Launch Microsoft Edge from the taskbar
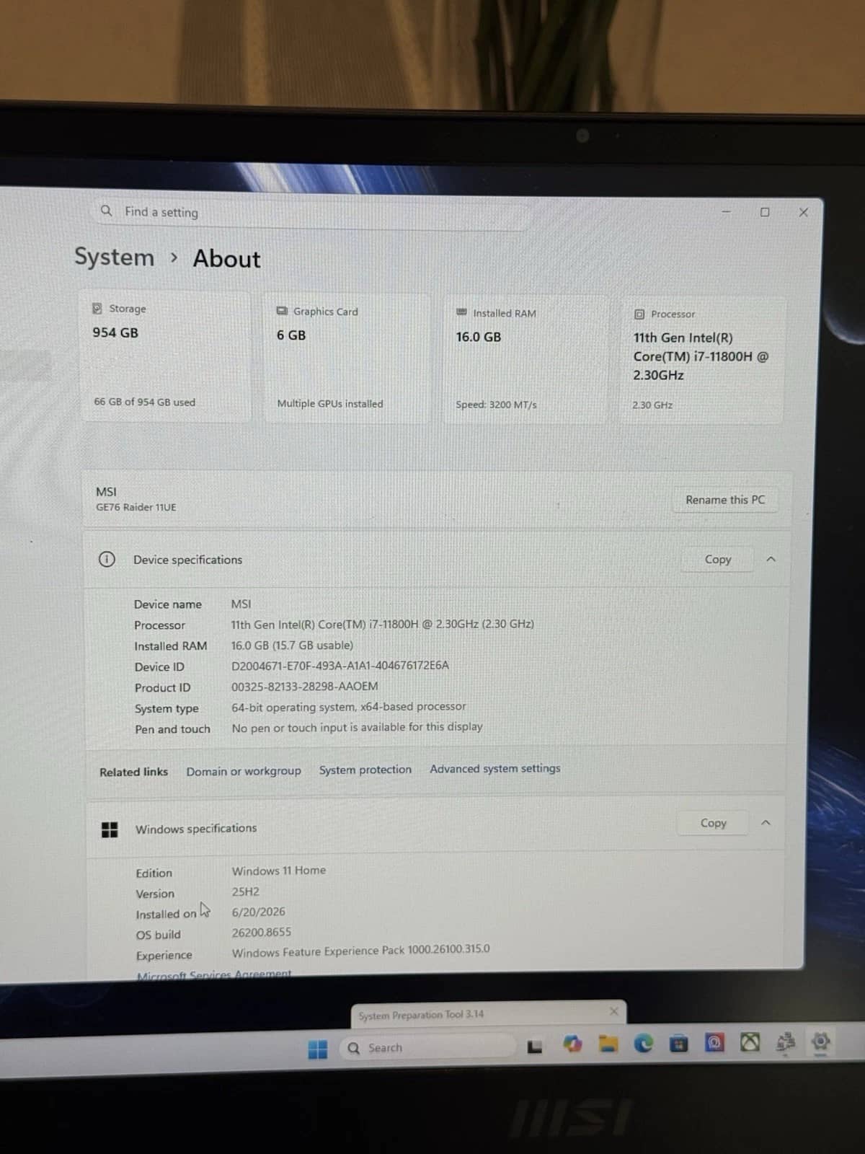Viewport: 865px width, 1154px height. [x=643, y=1043]
